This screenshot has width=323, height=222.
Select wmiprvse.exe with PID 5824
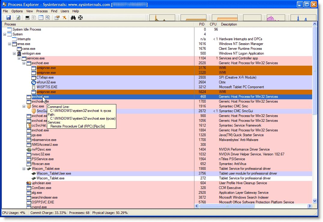coord(46,92)
